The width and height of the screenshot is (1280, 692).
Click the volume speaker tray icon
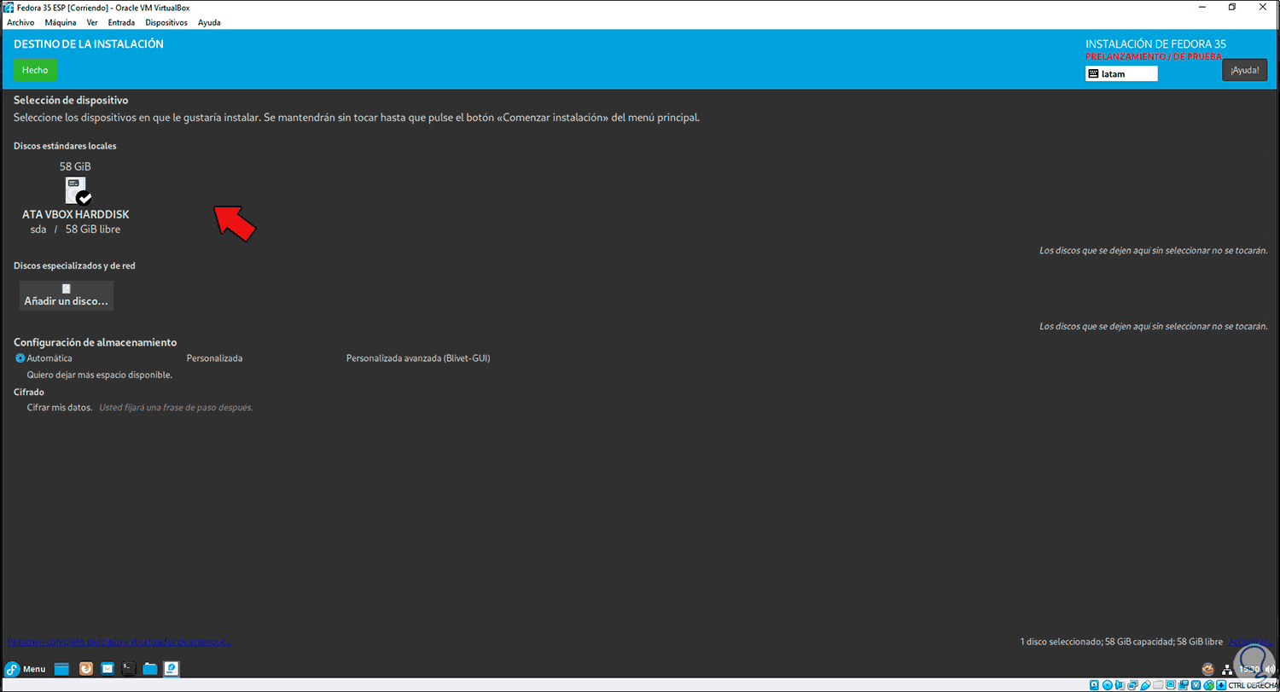(1269, 670)
